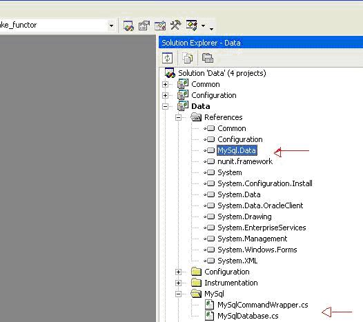Screen dimensions: 363x322
Task: Open Solution Explorer toolbar icon
Action: pyautogui.click(x=128, y=26)
